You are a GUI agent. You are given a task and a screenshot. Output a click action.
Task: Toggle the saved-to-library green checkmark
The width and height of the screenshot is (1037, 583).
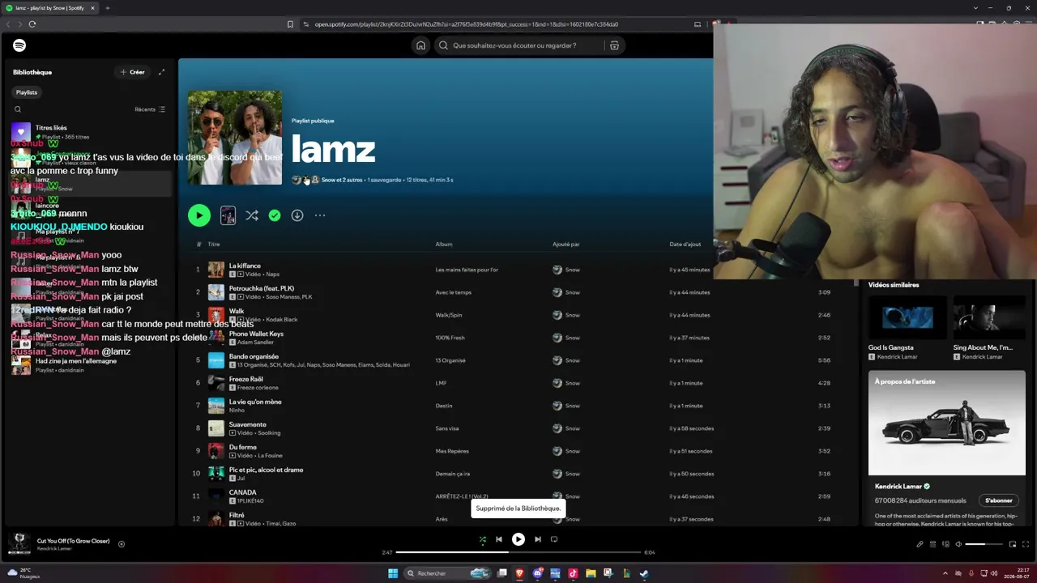coord(275,215)
